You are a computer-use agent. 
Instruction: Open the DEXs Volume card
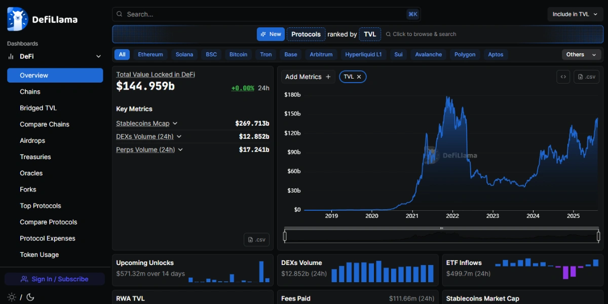(358, 270)
